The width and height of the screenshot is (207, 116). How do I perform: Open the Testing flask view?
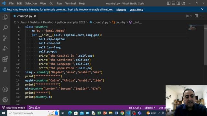[x=5, y=70]
